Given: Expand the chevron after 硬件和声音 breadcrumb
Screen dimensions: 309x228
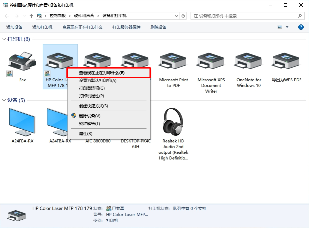Looking at the screenshot, I should click(98, 16).
